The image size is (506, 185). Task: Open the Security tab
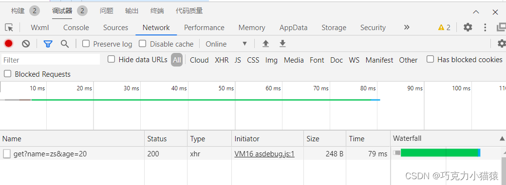click(x=373, y=28)
